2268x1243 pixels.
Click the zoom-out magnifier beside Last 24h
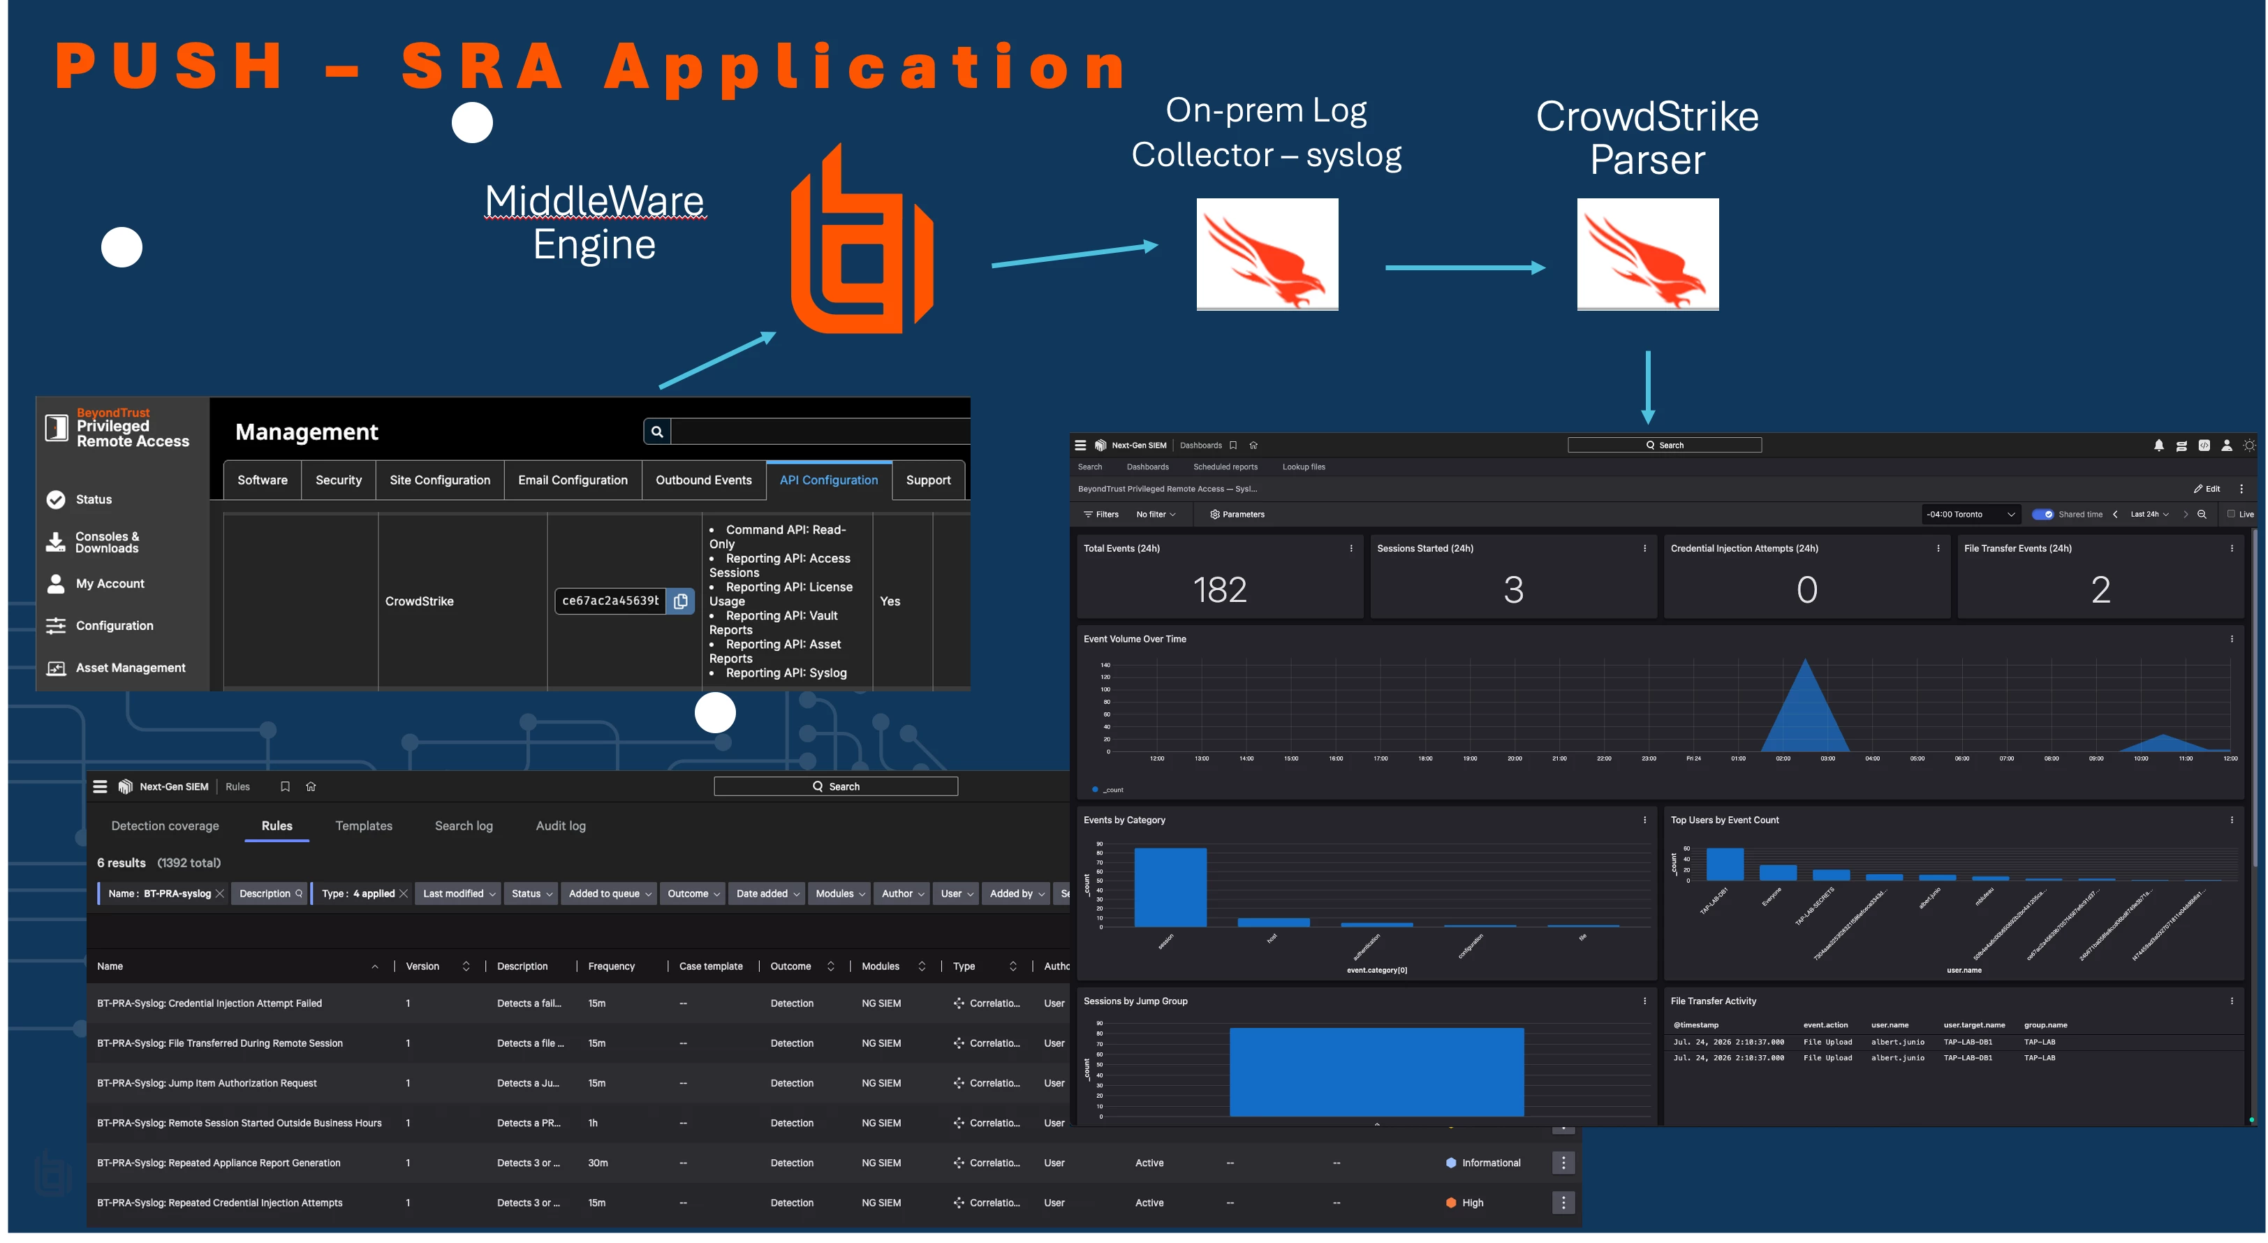[x=2202, y=514]
